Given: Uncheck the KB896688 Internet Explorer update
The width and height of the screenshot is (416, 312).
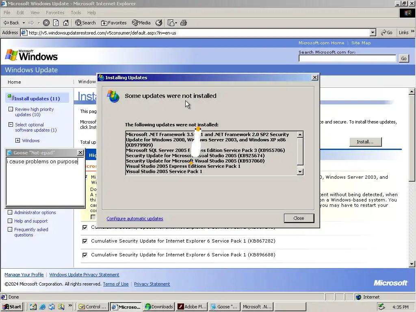Looking at the screenshot, I should pos(85,255).
